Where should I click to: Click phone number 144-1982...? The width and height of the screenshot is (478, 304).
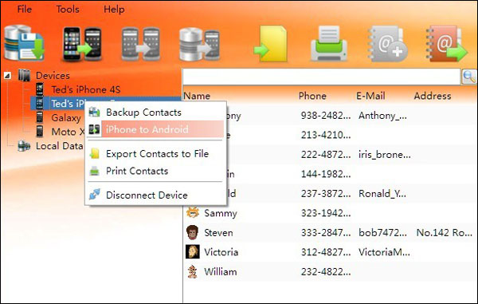[x=326, y=174]
